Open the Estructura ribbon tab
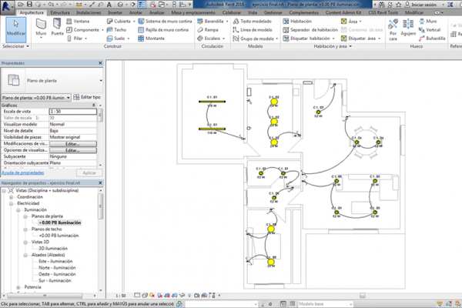This screenshot has height=308, width=462. [x=59, y=13]
